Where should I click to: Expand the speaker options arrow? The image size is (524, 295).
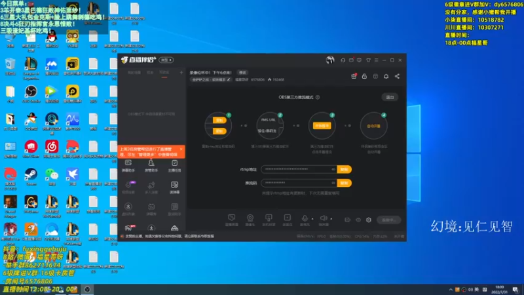click(331, 219)
